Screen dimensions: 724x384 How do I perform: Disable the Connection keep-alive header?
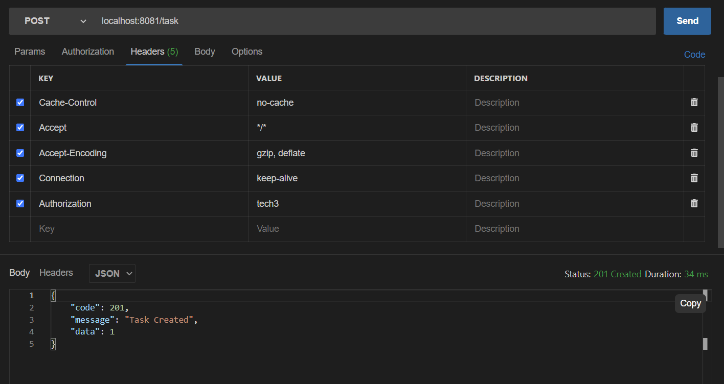pos(20,178)
